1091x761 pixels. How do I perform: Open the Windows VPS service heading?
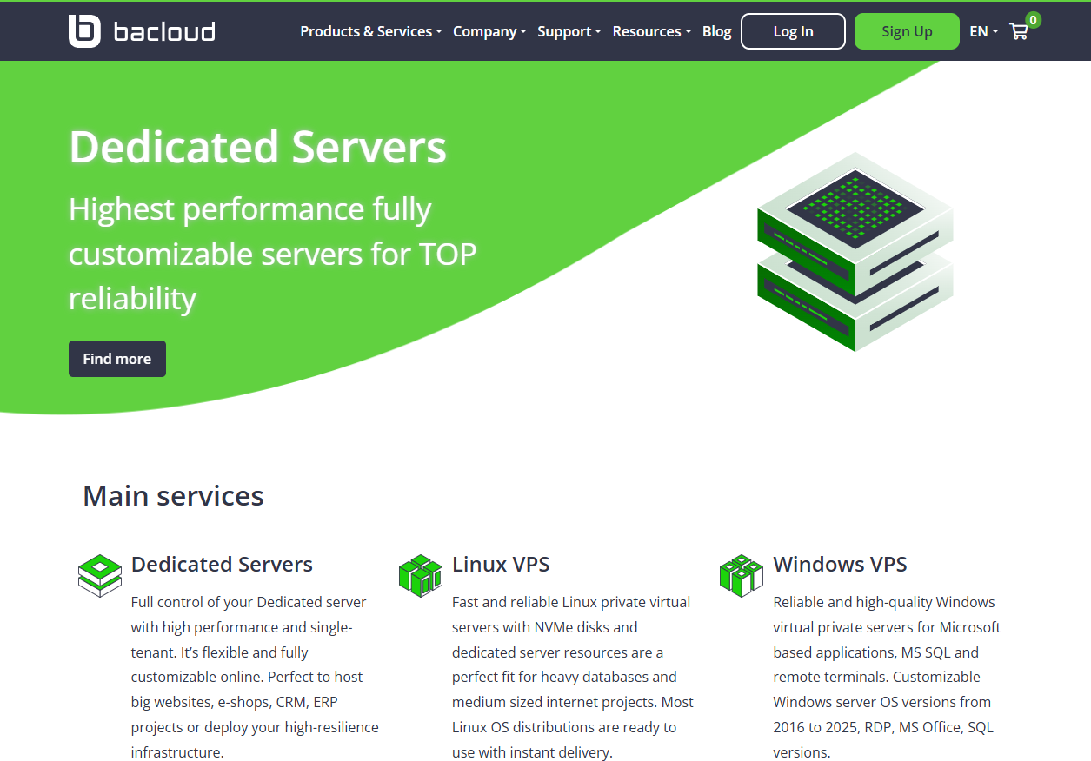click(840, 564)
